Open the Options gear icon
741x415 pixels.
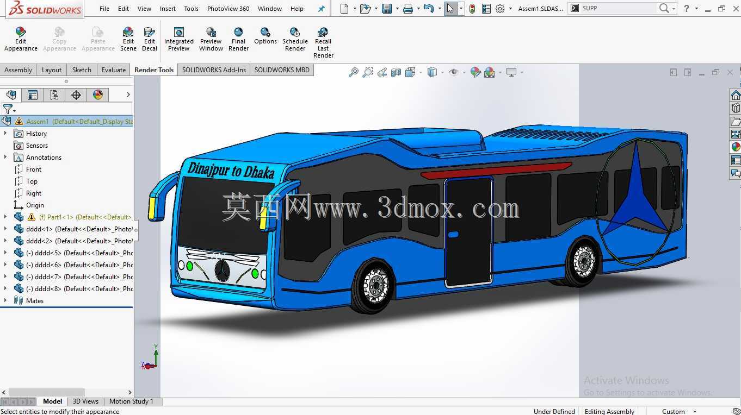[500, 9]
